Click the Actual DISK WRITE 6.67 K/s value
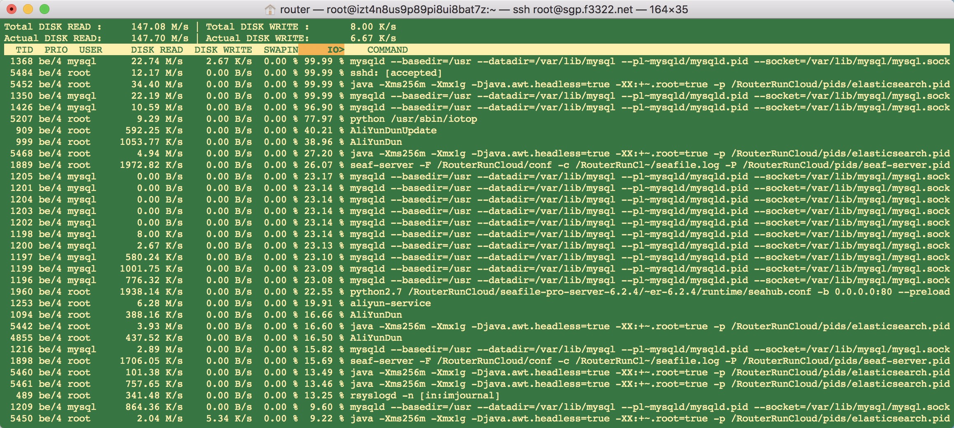 click(x=373, y=38)
